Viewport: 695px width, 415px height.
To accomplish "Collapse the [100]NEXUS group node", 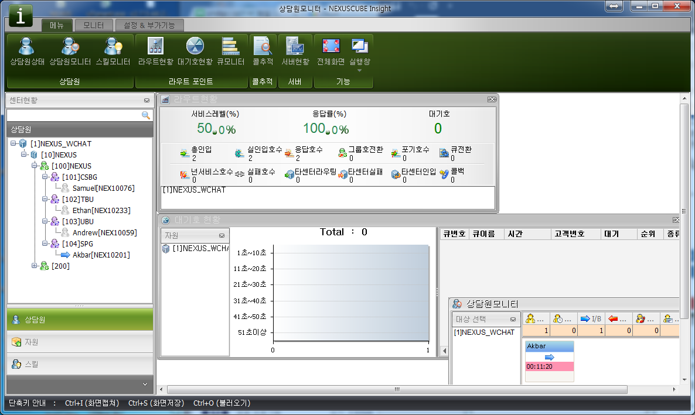I will (34, 166).
